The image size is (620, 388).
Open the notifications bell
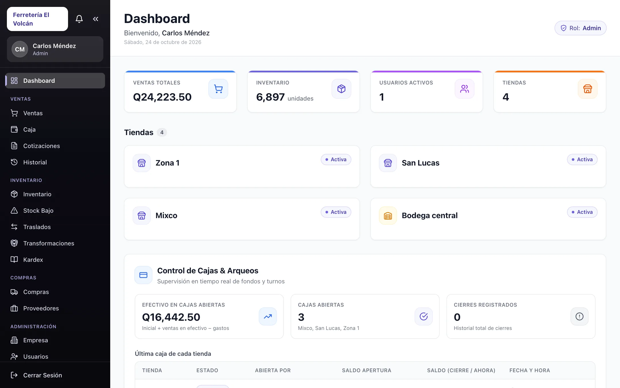(79, 19)
